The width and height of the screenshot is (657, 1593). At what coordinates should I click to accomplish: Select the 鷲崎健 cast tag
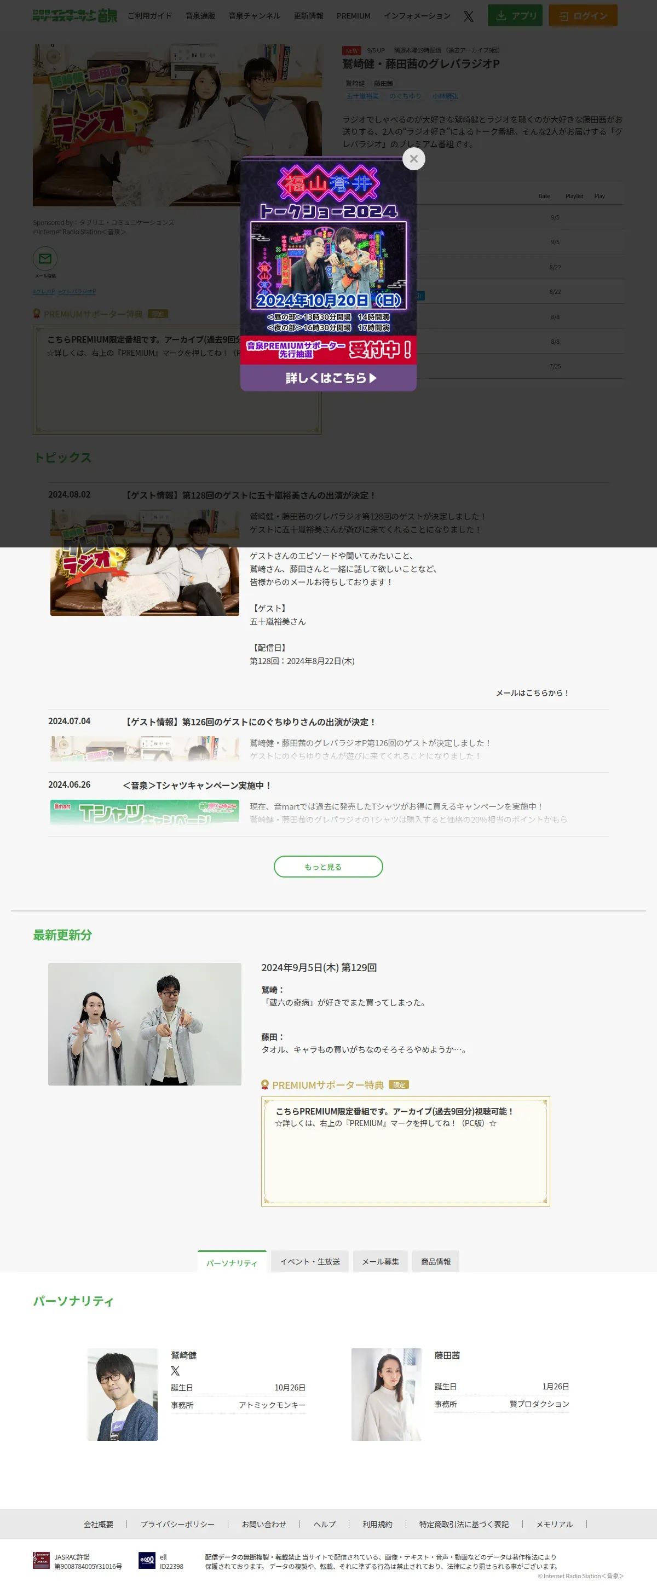[355, 84]
